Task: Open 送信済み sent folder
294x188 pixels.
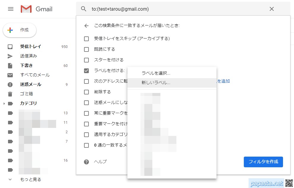Action: coord(29,56)
